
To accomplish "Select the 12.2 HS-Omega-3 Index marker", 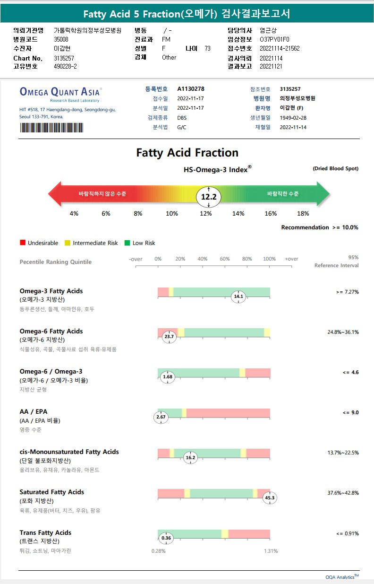I will [x=209, y=197].
